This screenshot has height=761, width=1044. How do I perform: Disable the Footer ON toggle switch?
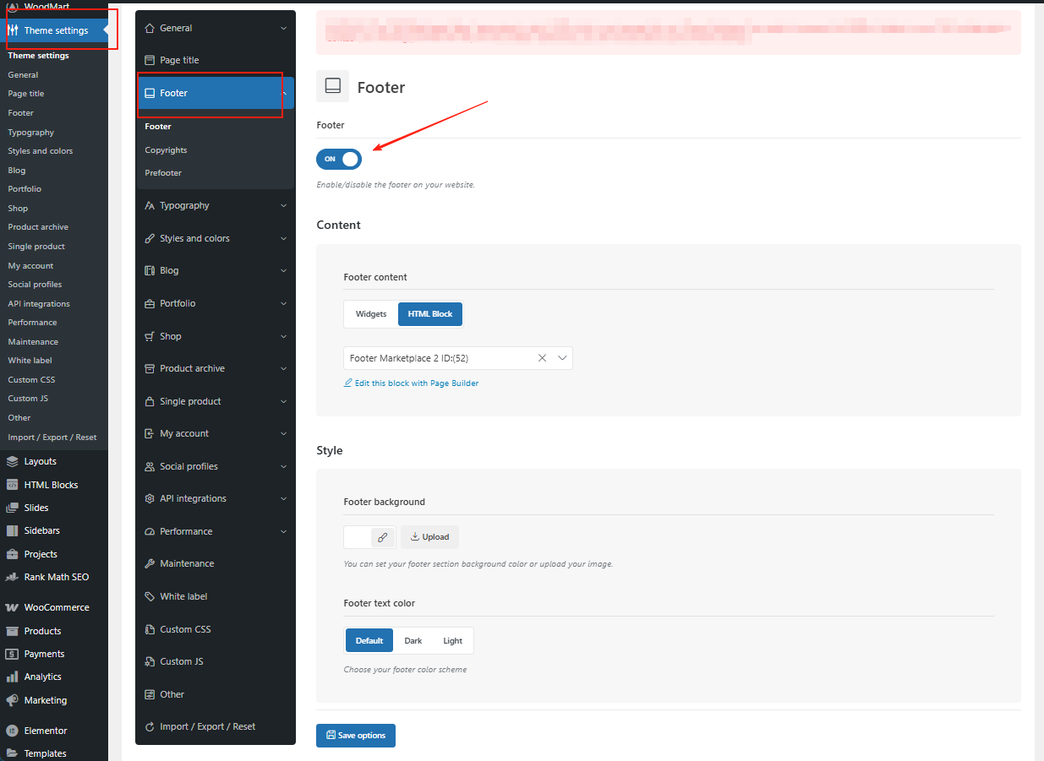point(339,159)
